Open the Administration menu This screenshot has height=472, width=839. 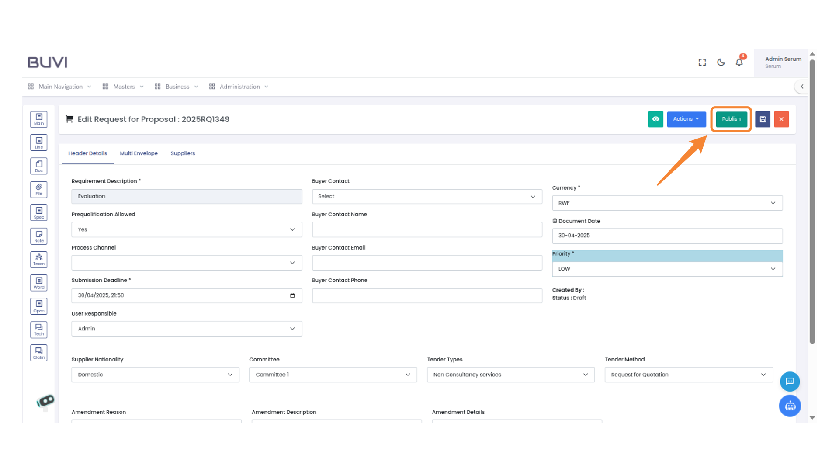coord(239,87)
